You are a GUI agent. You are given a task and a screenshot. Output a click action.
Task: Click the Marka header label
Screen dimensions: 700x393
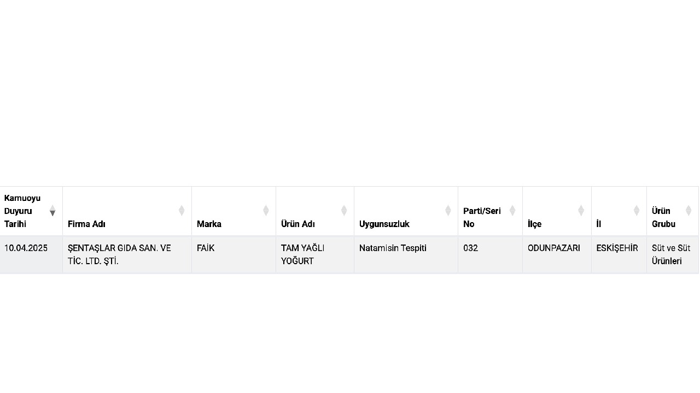[x=209, y=224]
